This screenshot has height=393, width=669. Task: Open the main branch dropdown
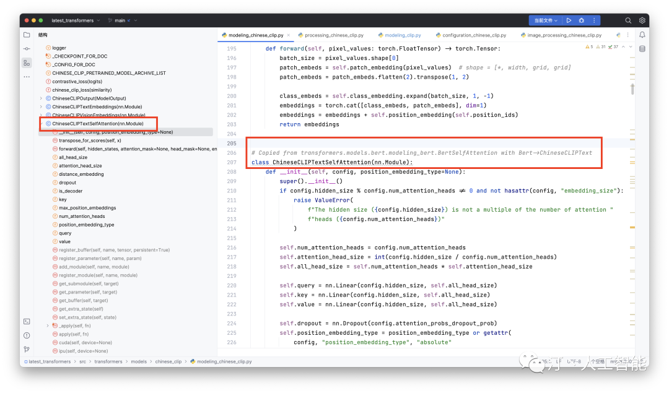(x=123, y=20)
